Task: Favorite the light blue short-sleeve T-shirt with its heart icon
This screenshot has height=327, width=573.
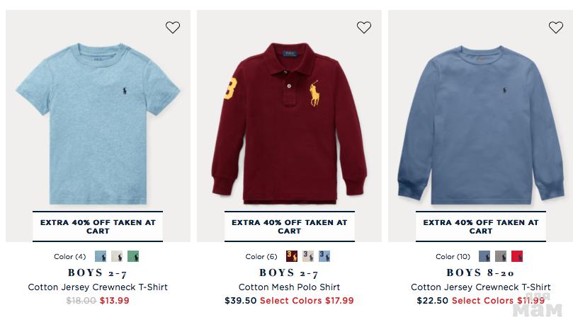Action: tap(173, 28)
